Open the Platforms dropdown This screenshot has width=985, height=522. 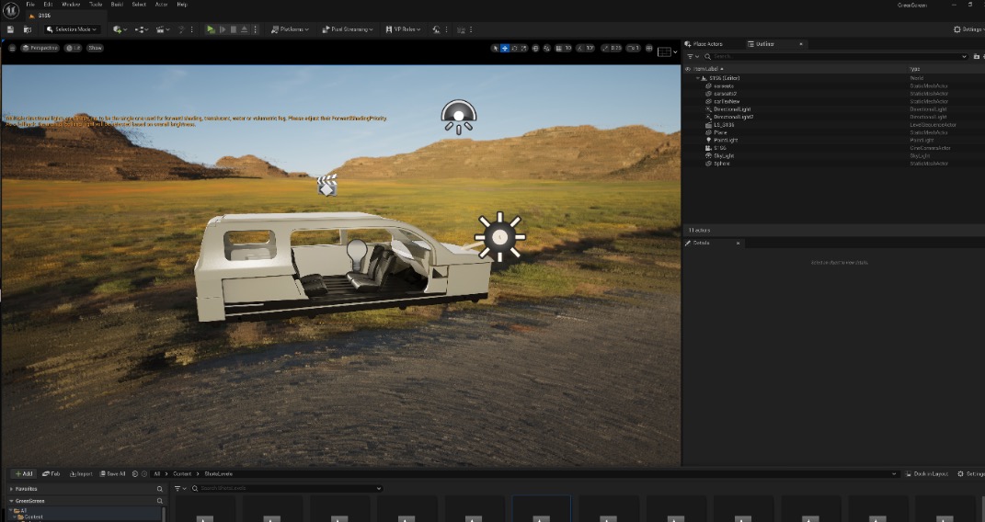[x=290, y=29]
